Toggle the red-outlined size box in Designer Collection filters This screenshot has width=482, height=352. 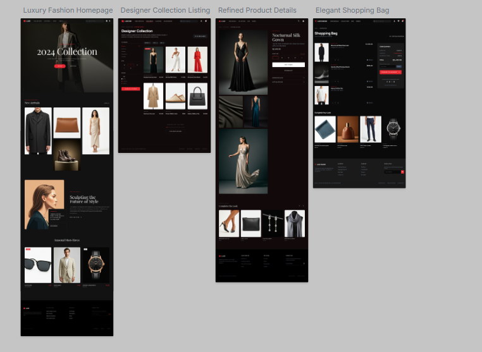(130, 65)
